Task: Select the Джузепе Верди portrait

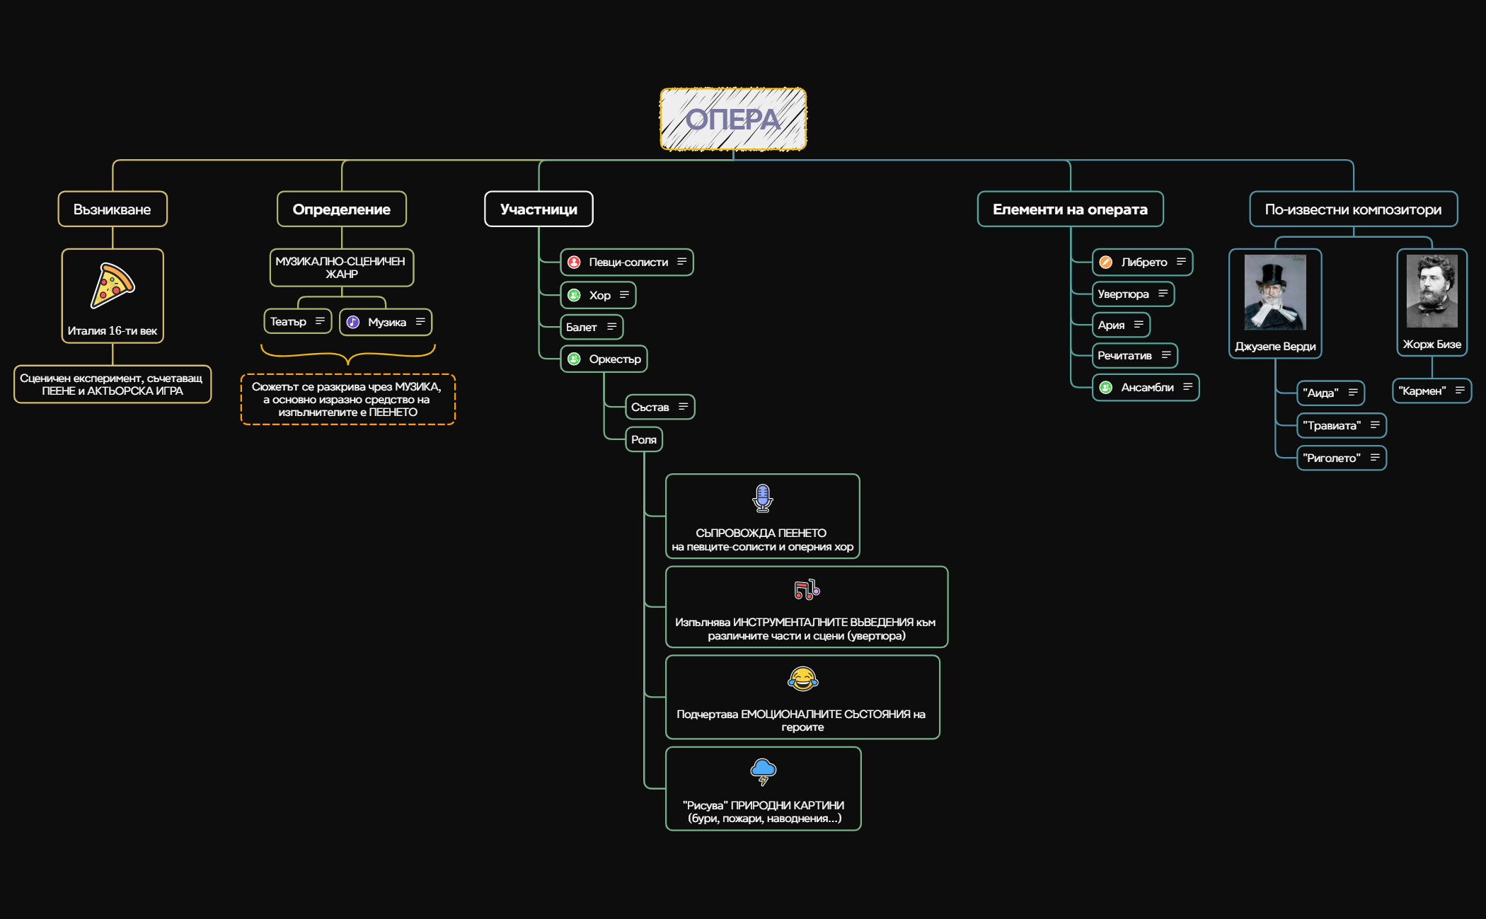Action: (1275, 293)
